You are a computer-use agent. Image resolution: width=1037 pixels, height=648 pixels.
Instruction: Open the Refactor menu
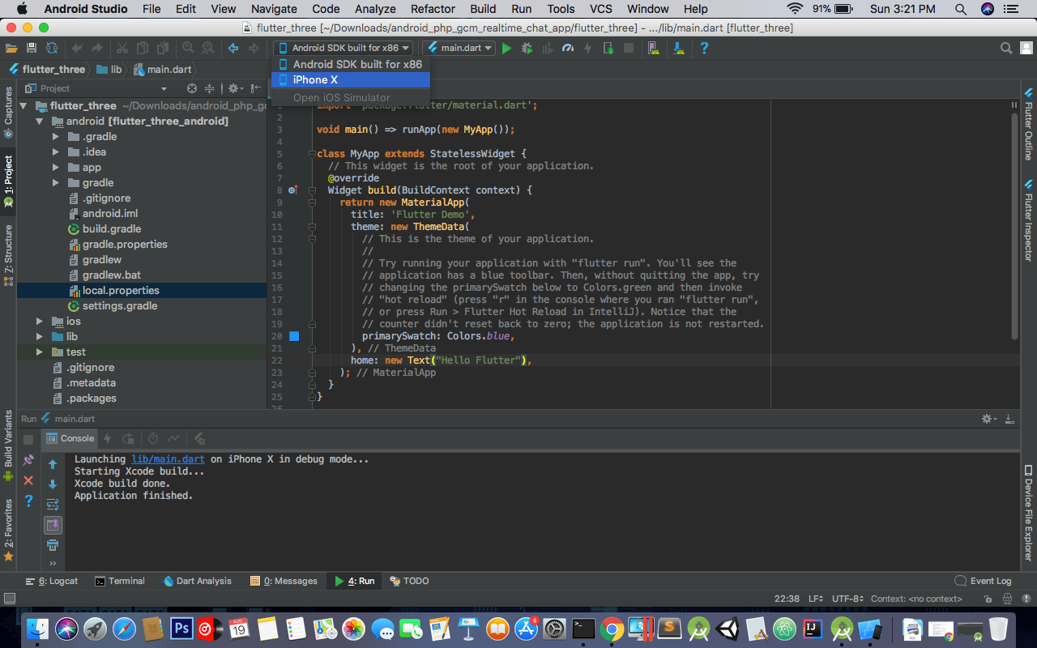433,9
